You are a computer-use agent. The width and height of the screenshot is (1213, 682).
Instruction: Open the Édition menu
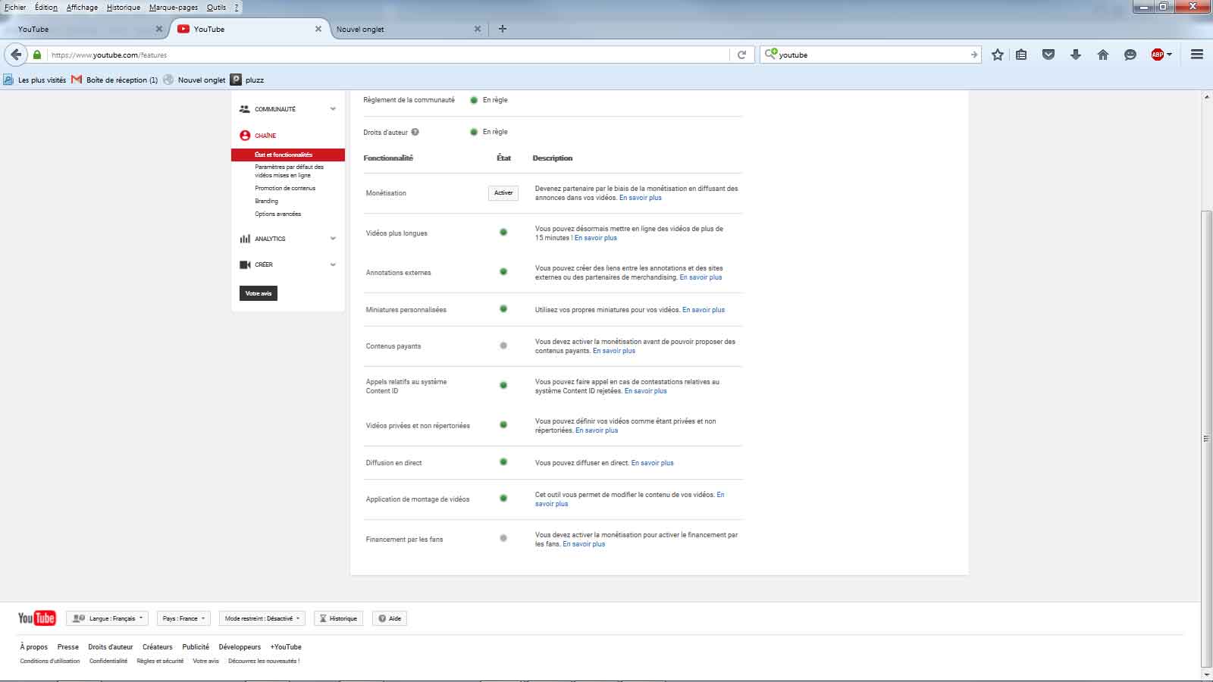click(x=45, y=7)
